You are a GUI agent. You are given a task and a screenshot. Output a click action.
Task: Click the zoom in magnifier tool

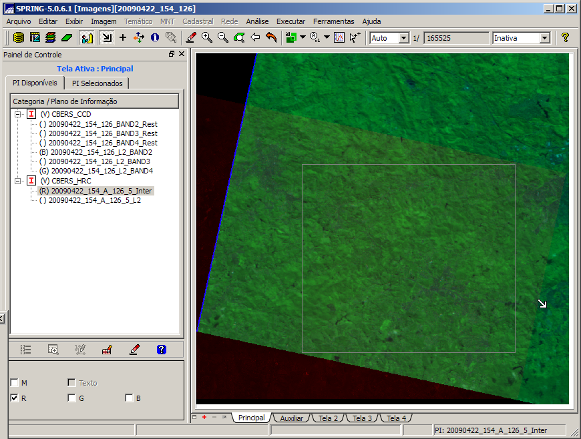tap(207, 38)
